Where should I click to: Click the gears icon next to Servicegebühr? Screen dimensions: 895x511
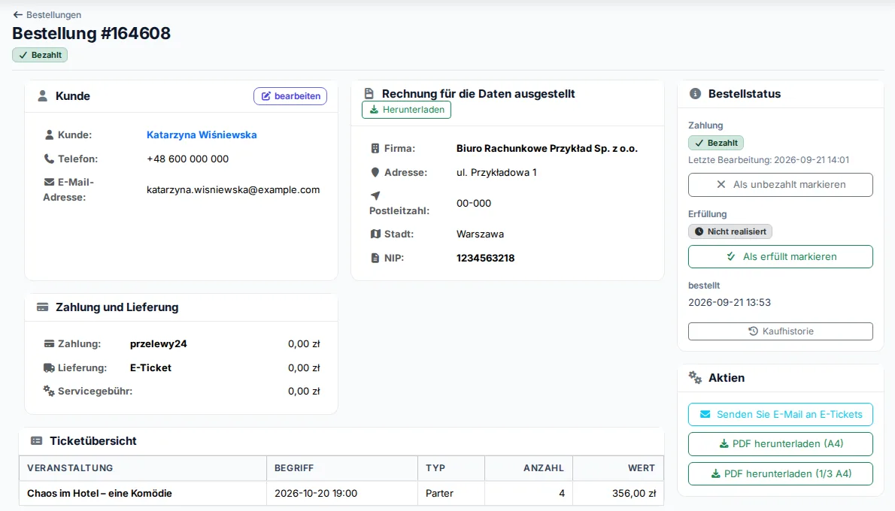[49, 392]
